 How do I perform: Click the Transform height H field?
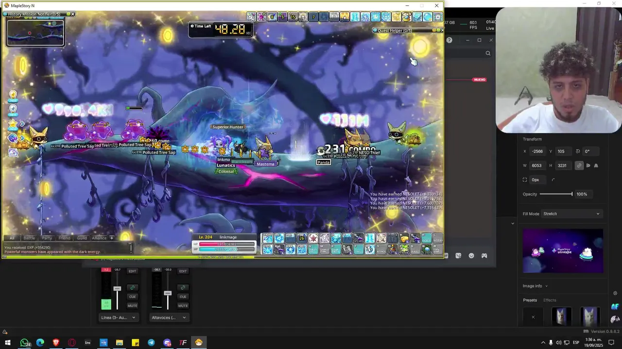coord(563,165)
